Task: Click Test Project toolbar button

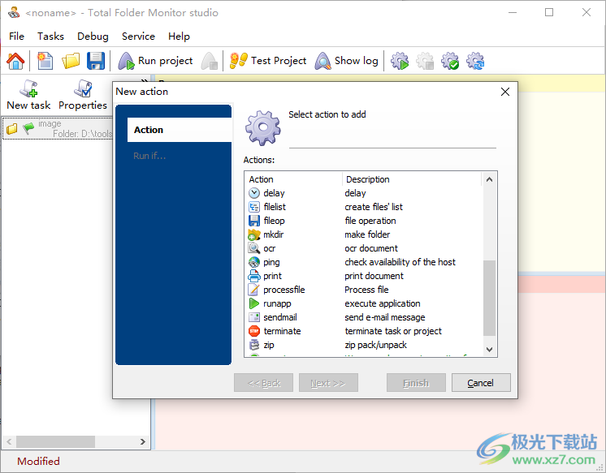Action: pyautogui.click(x=267, y=61)
